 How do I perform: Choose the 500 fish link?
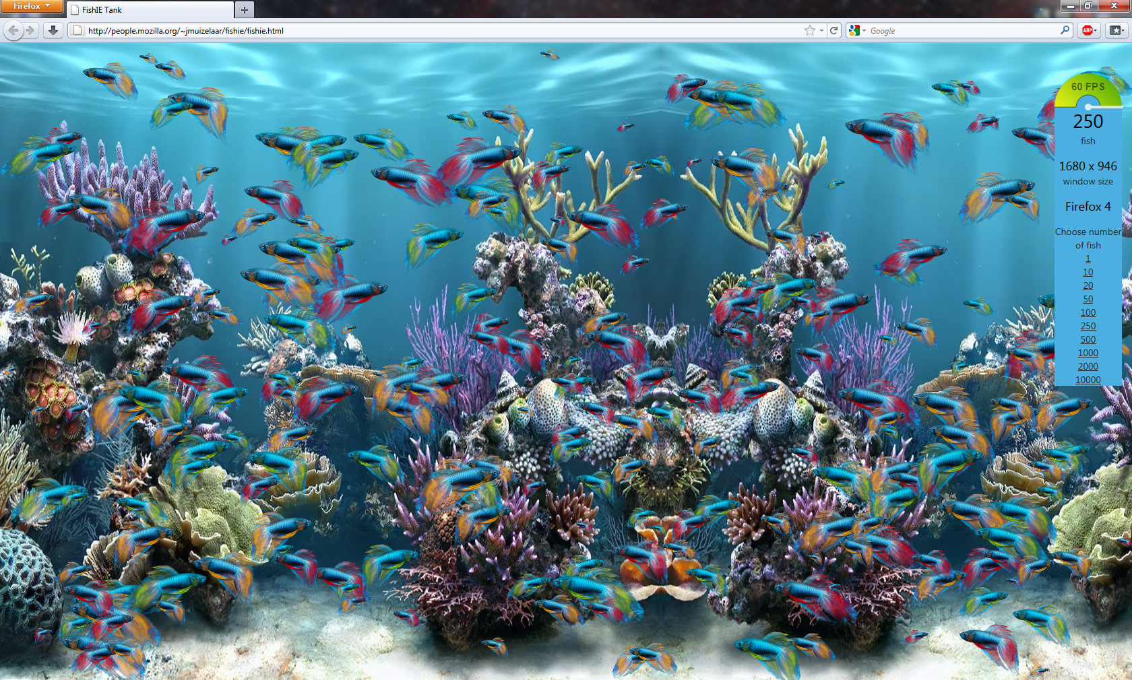pos(1088,340)
